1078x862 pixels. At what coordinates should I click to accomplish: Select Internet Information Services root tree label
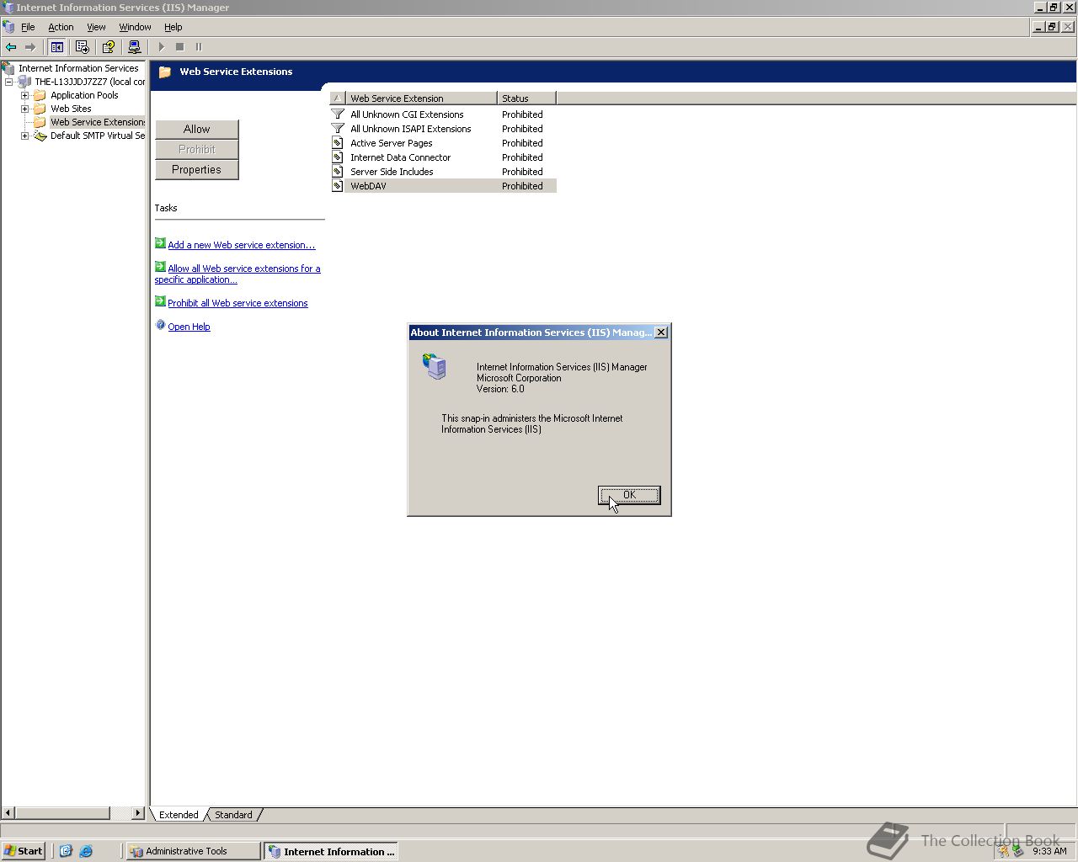point(78,68)
